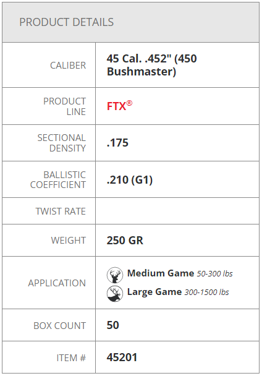Click the empty Twist Rate value cell
262x376 pixels.
point(177,211)
